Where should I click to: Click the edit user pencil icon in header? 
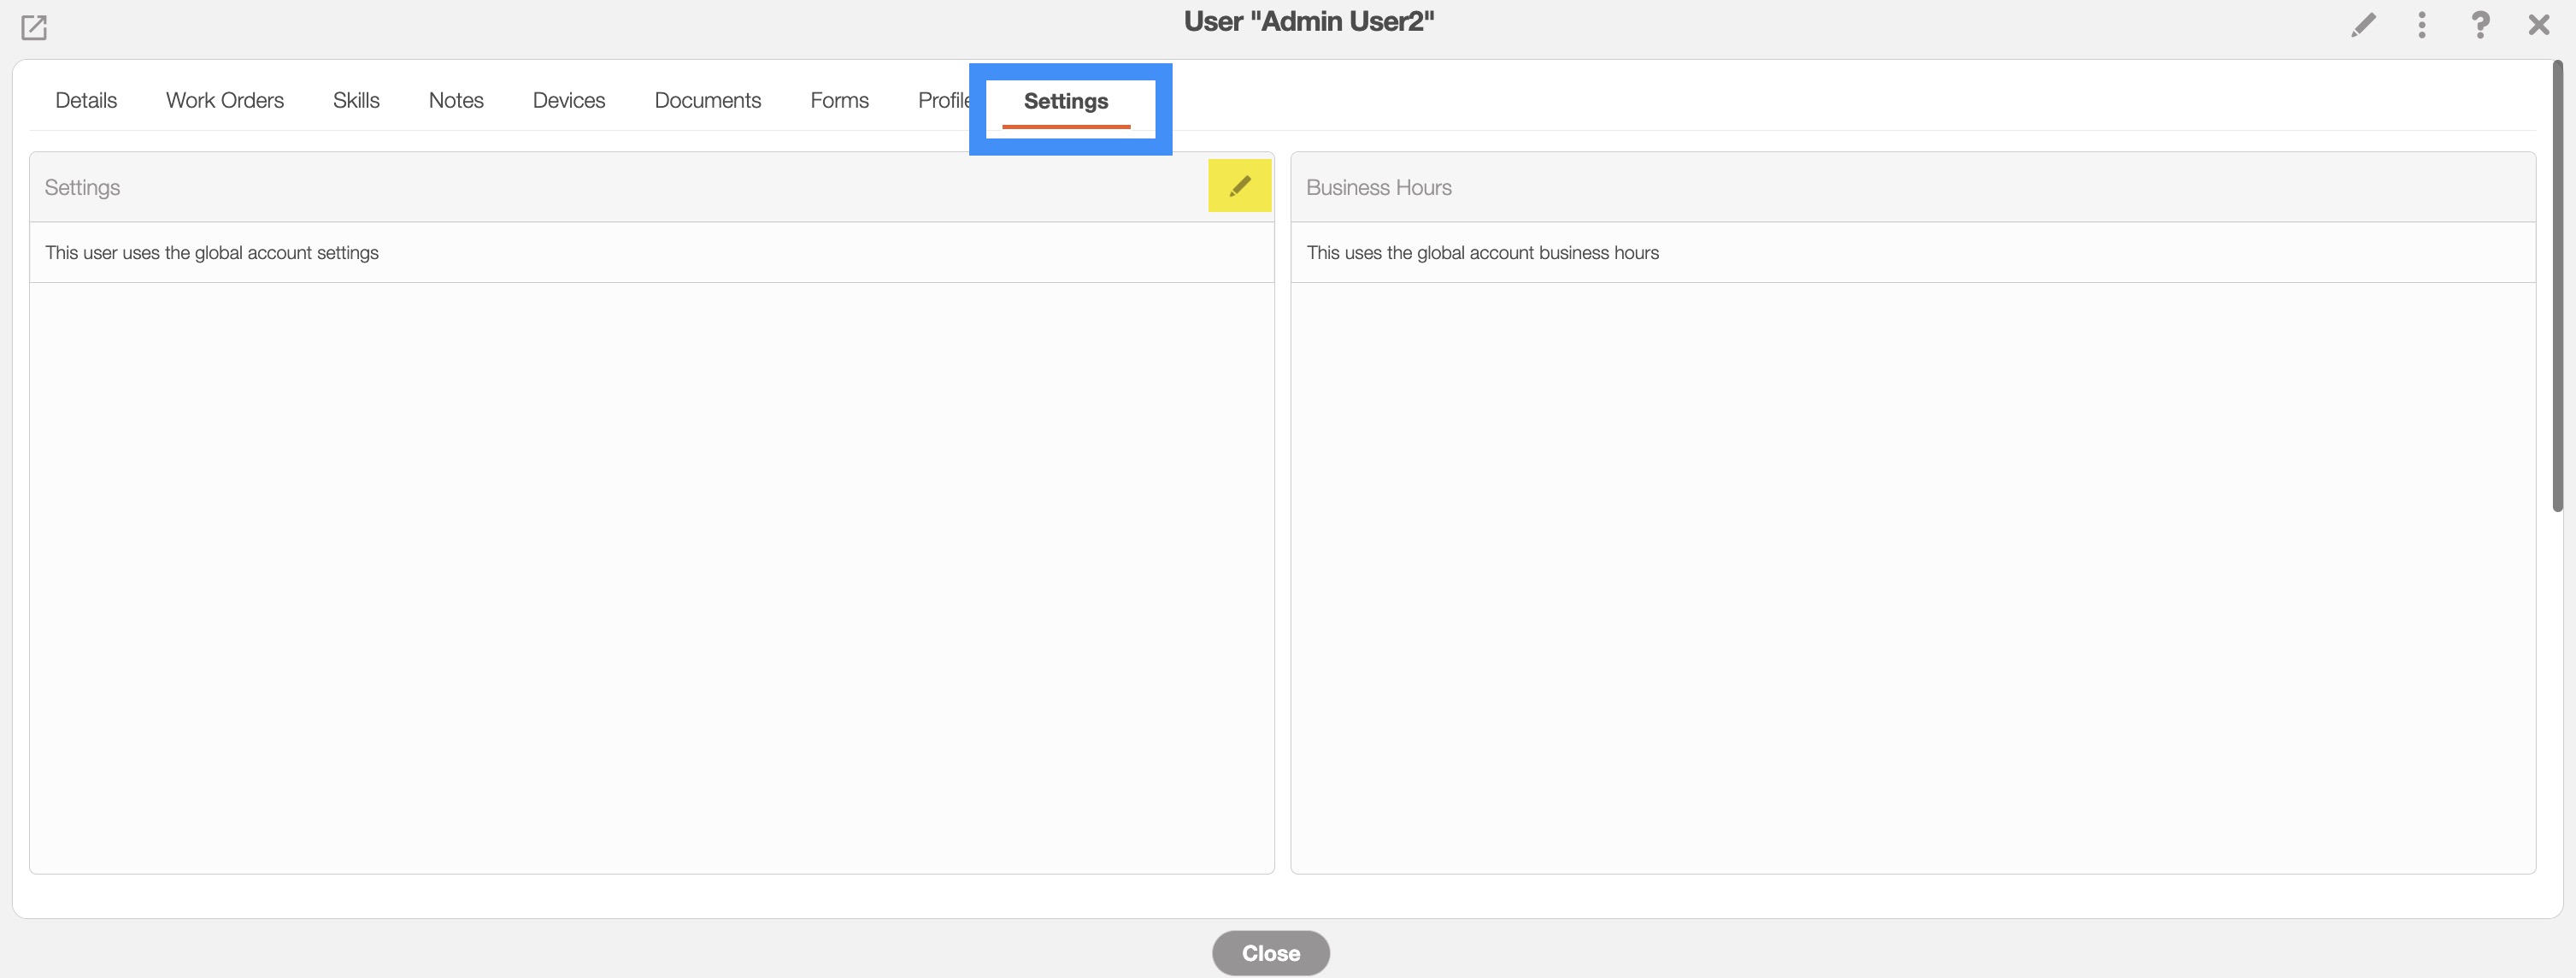pyautogui.click(x=2363, y=25)
